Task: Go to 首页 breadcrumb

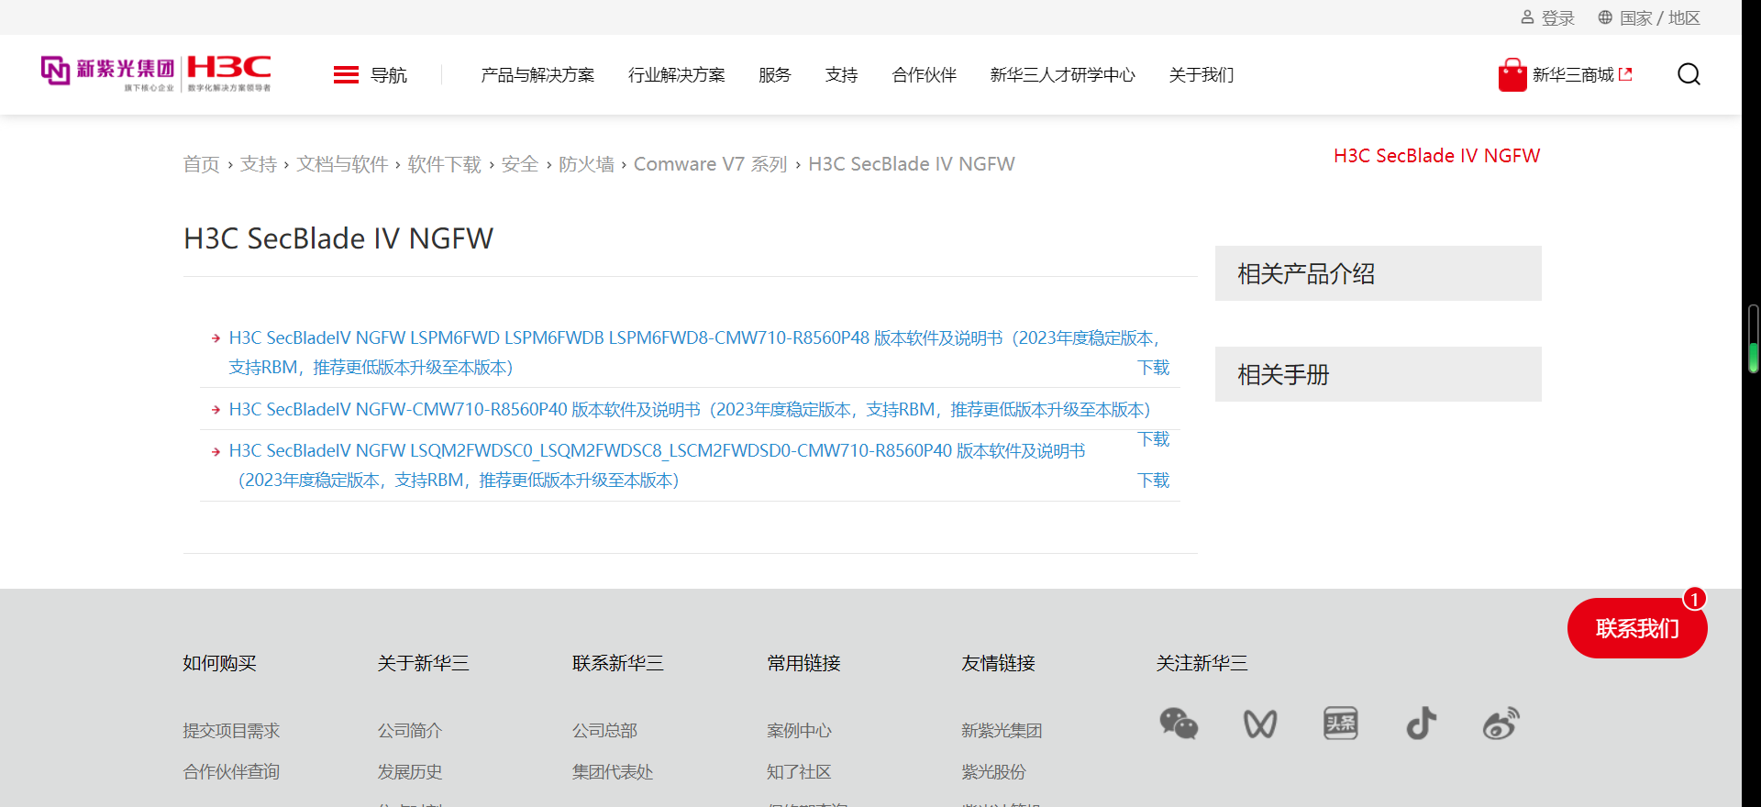Action: [202, 164]
